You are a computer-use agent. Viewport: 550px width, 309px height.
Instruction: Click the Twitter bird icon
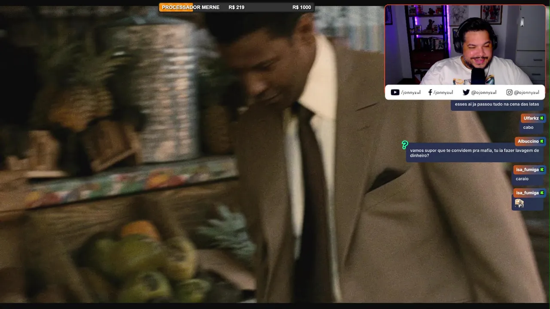tap(466, 92)
